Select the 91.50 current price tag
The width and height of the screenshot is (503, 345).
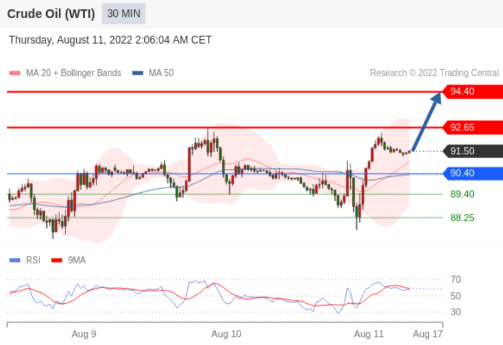tap(472, 151)
